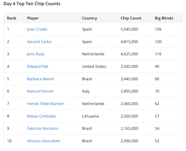Visit Vinicius Goncalves player page
Viewport: 186px width, 151px height.
point(44,141)
